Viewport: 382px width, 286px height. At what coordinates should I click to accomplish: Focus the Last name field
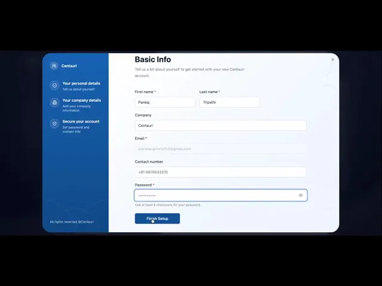[x=229, y=102]
